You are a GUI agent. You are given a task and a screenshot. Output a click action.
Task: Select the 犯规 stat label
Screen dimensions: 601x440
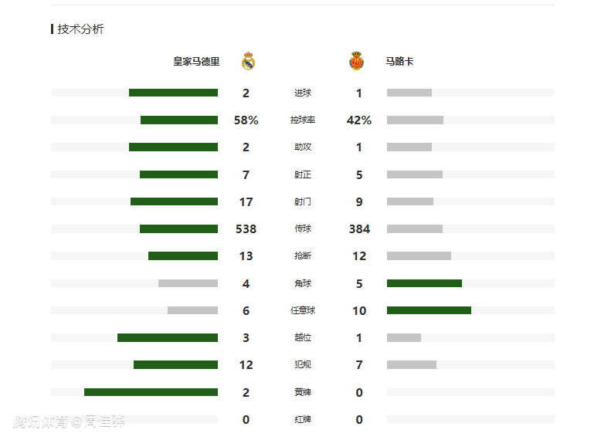click(x=303, y=365)
